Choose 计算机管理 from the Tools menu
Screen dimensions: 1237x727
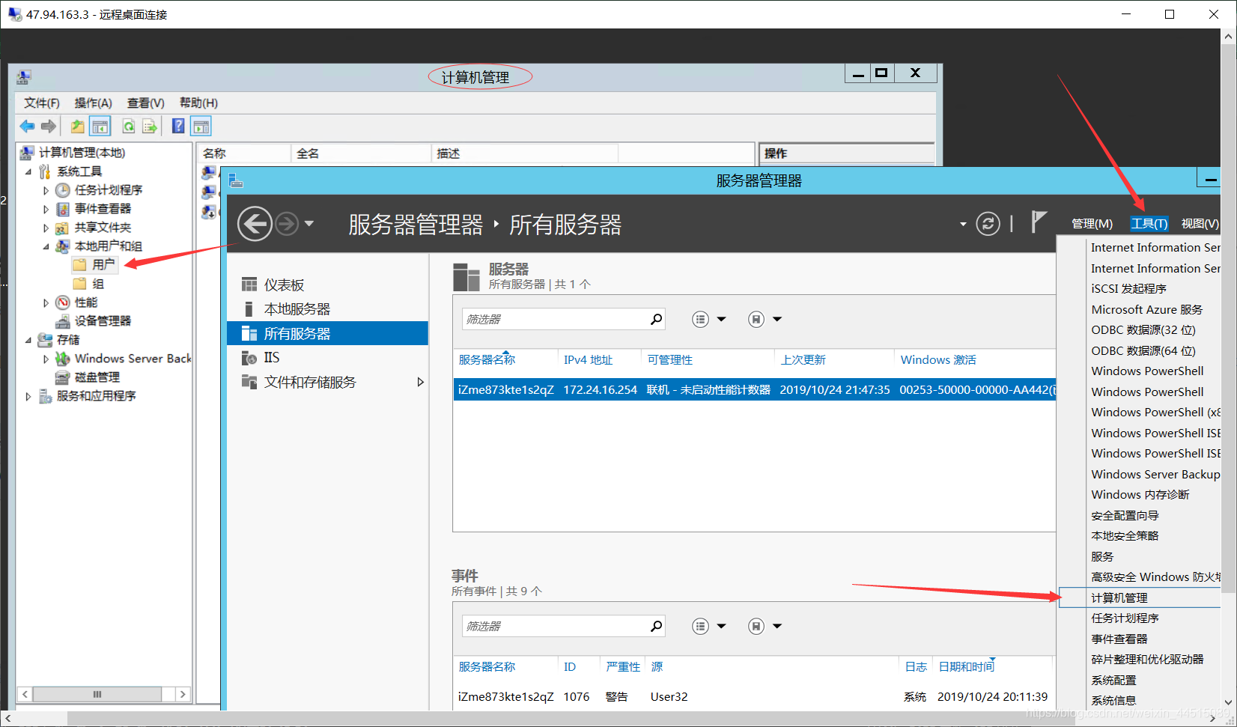point(1140,597)
